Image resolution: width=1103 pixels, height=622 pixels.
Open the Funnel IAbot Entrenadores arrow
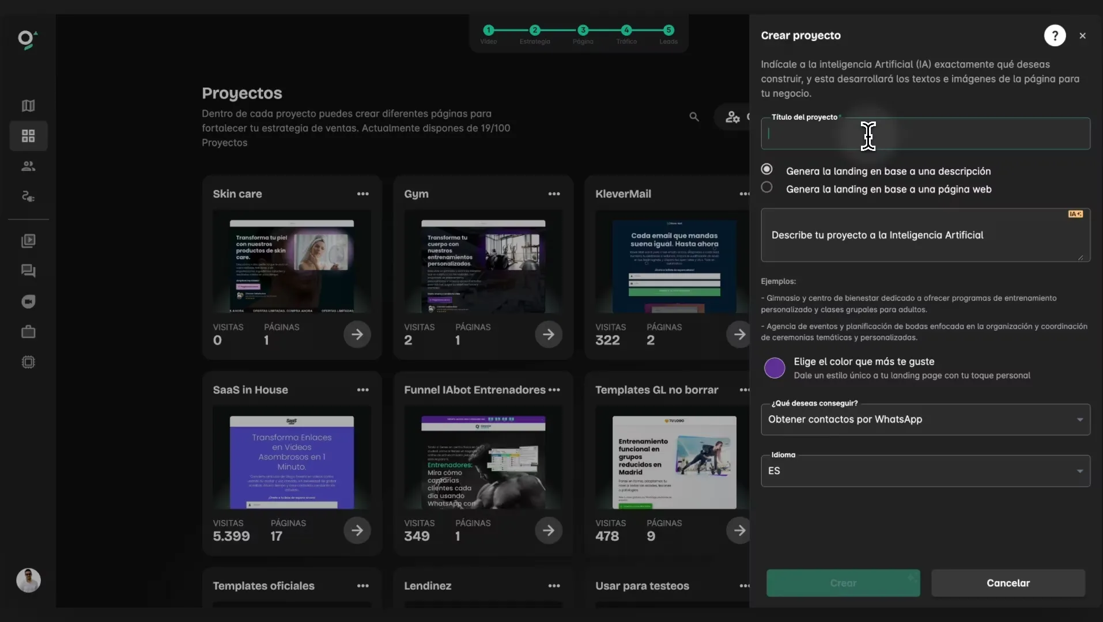coord(549,530)
